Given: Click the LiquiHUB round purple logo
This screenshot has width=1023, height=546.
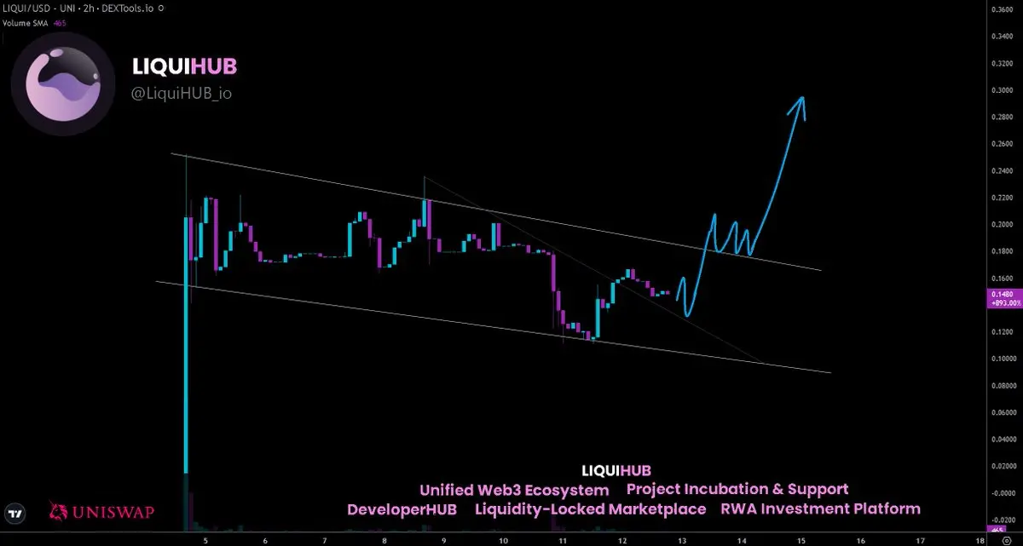Looking at the screenshot, I should (x=64, y=83).
